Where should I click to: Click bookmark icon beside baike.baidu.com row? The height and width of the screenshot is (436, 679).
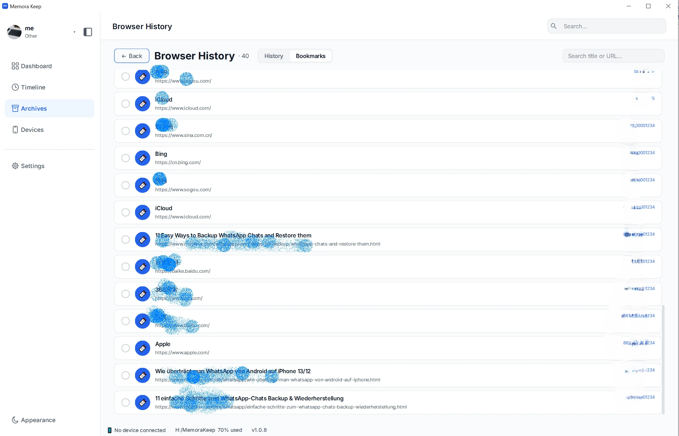142,267
